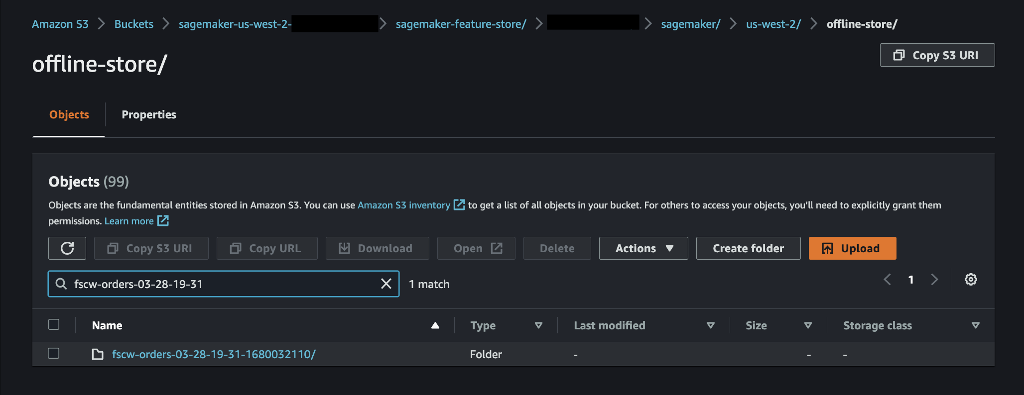Image resolution: width=1024 pixels, height=395 pixels.
Task: Open the Actions dropdown menu
Action: pyautogui.click(x=643, y=248)
